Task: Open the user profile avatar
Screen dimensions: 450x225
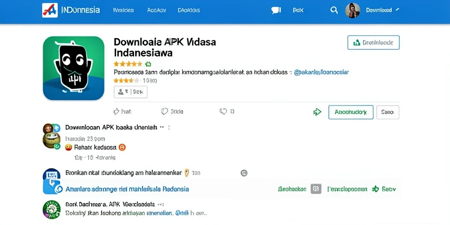Action: pyautogui.click(x=352, y=11)
